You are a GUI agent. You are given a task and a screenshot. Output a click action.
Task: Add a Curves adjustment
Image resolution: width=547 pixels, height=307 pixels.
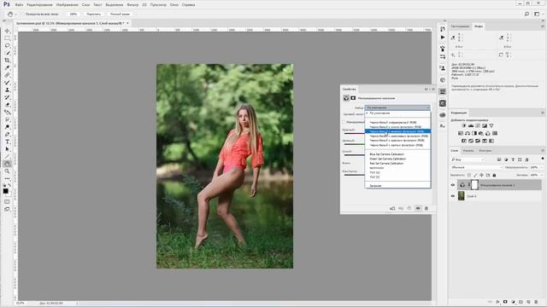tap(478, 125)
